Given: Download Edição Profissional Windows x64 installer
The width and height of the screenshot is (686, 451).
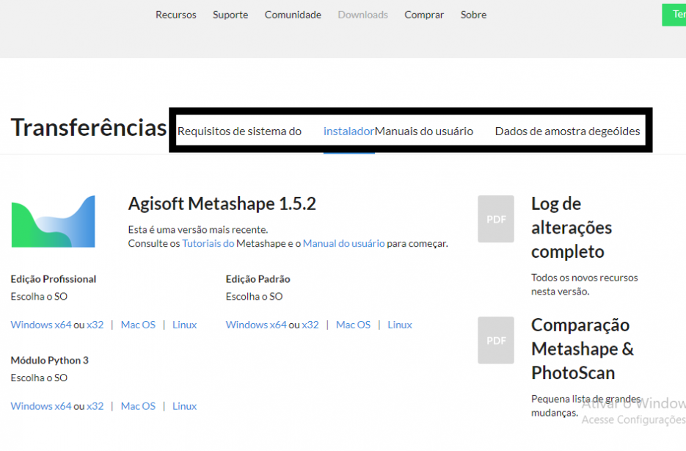Looking at the screenshot, I should [x=41, y=325].
